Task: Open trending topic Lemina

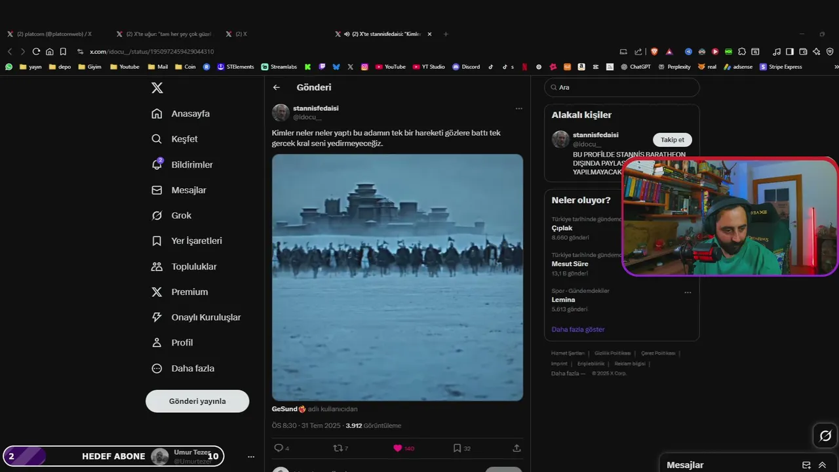Action: click(564, 300)
